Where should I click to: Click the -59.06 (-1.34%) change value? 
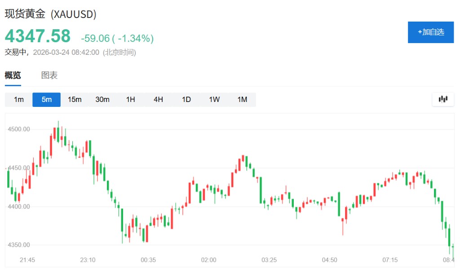(117, 39)
